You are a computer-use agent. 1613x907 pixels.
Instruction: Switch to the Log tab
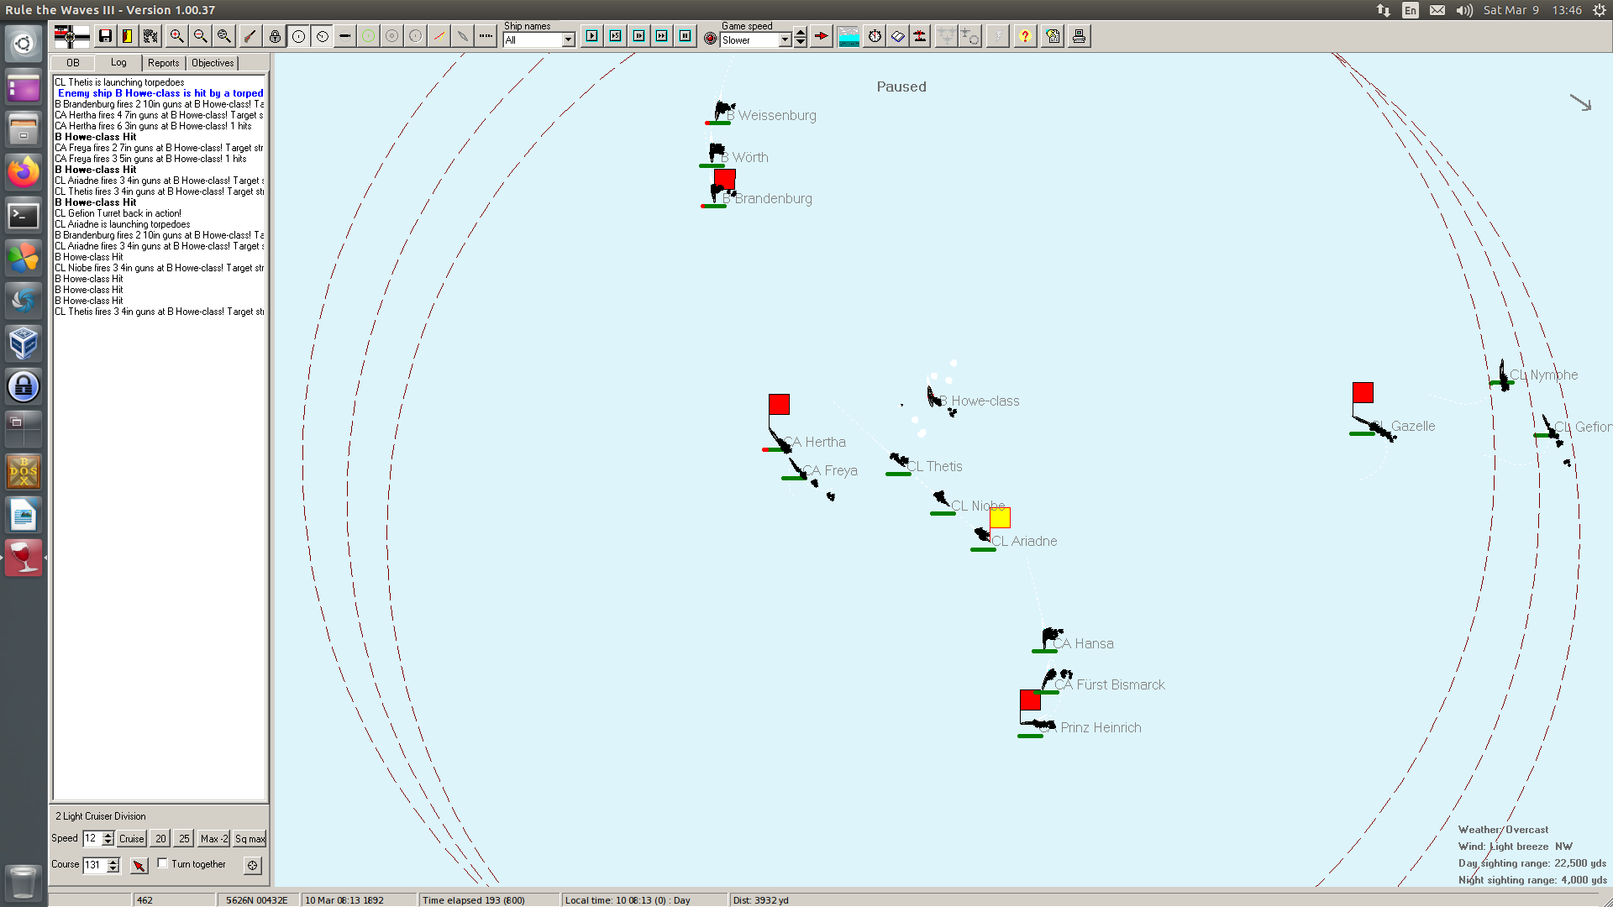118,62
